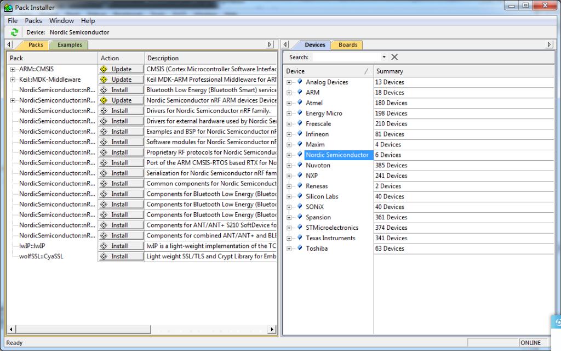This screenshot has height=351, width=561.
Task: Click Update for Keil::MDK-Middleware pack
Action: coord(121,80)
